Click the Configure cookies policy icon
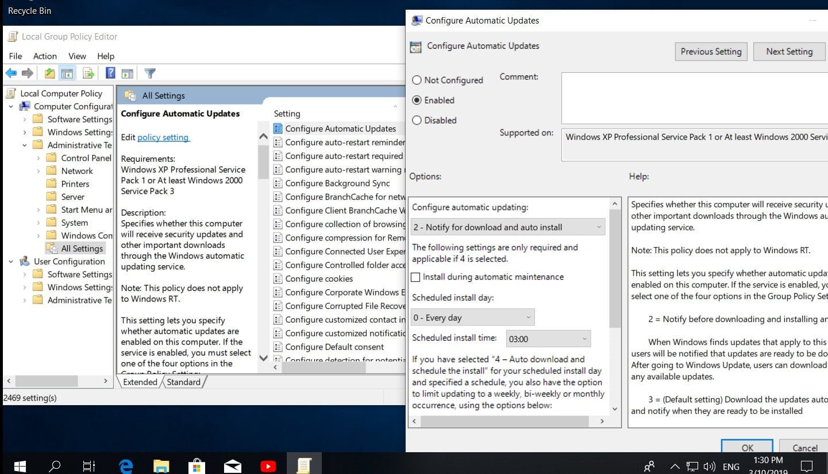Image resolution: width=828 pixels, height=474 pixels. pyautogui.click(x=278, y=278)
